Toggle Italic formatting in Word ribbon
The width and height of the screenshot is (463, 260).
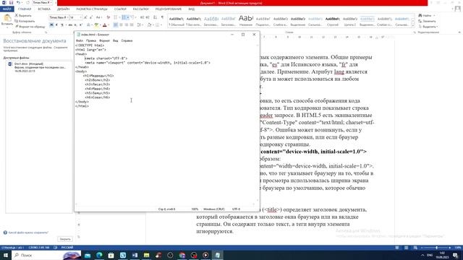[x=56, y=25]
